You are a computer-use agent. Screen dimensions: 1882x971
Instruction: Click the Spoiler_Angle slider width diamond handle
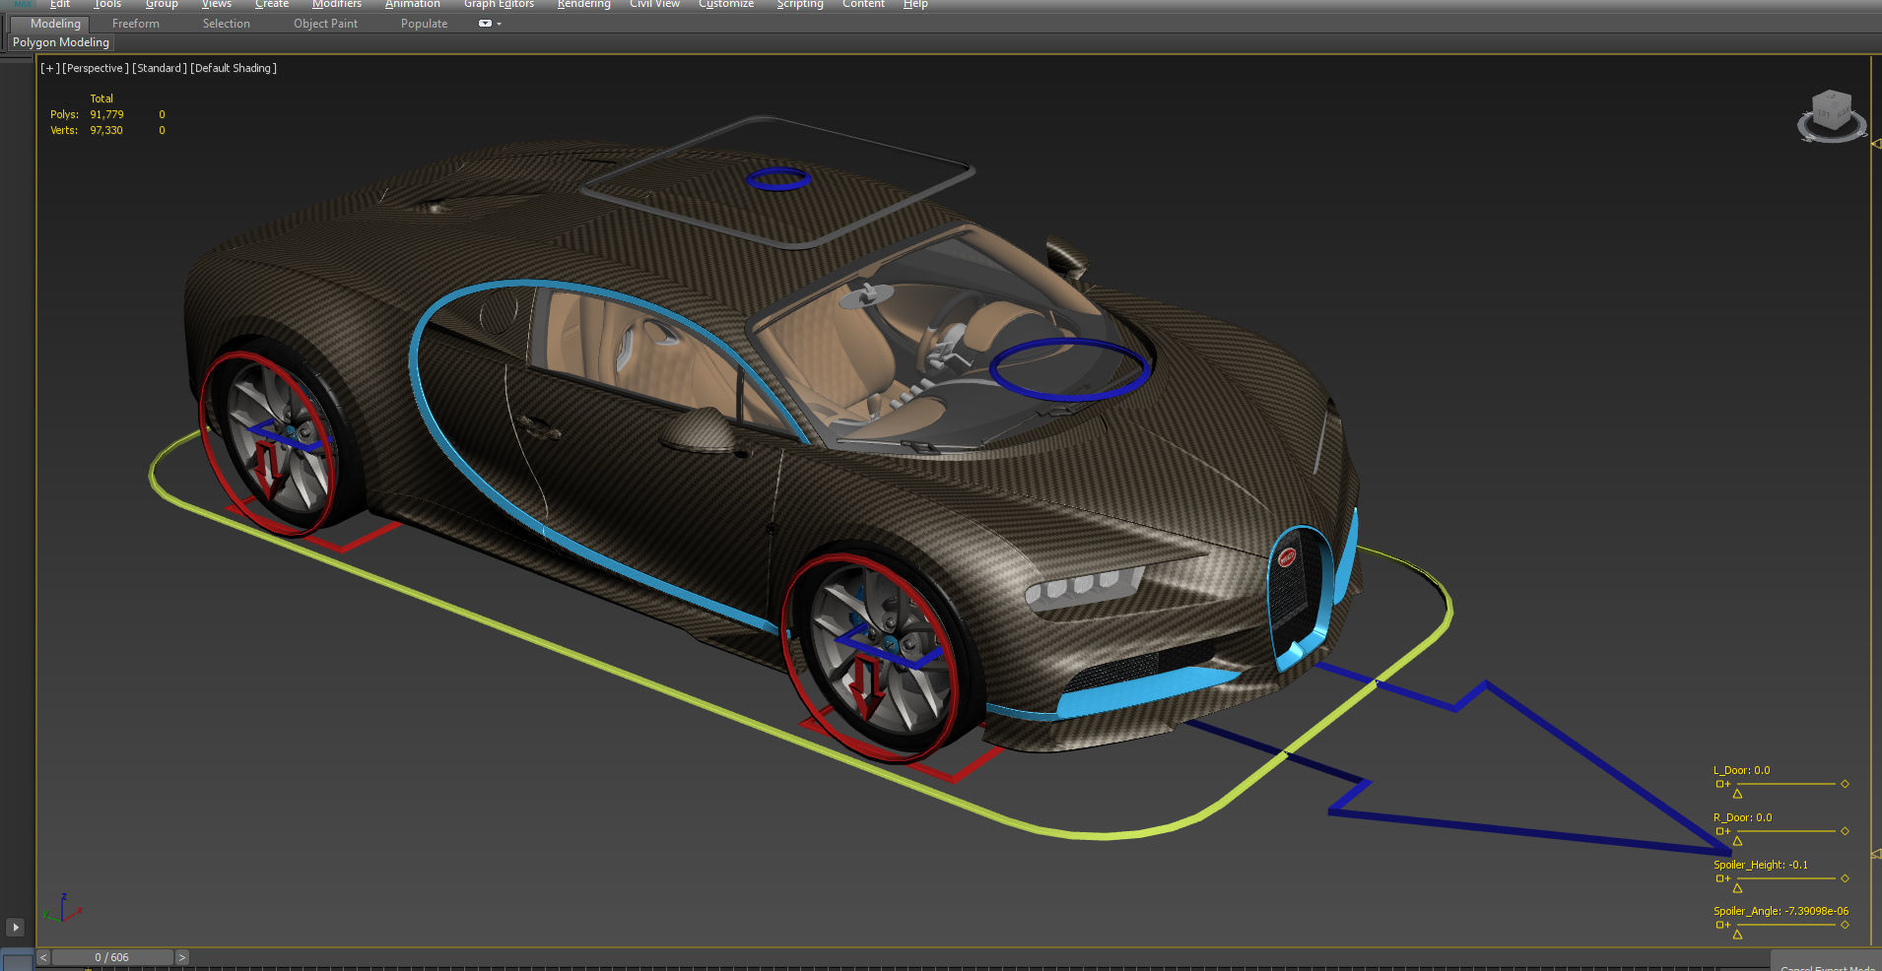1845,925
